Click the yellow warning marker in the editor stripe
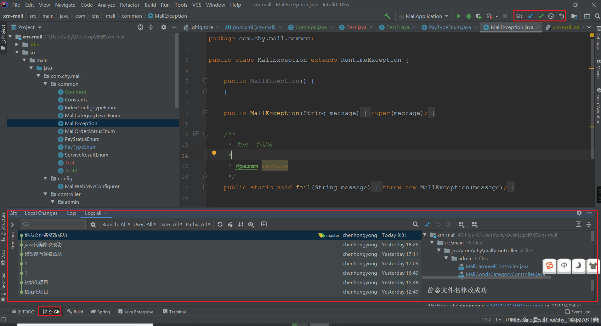The height and width of the screenshot is (326, 601). (x=592, y=35)
